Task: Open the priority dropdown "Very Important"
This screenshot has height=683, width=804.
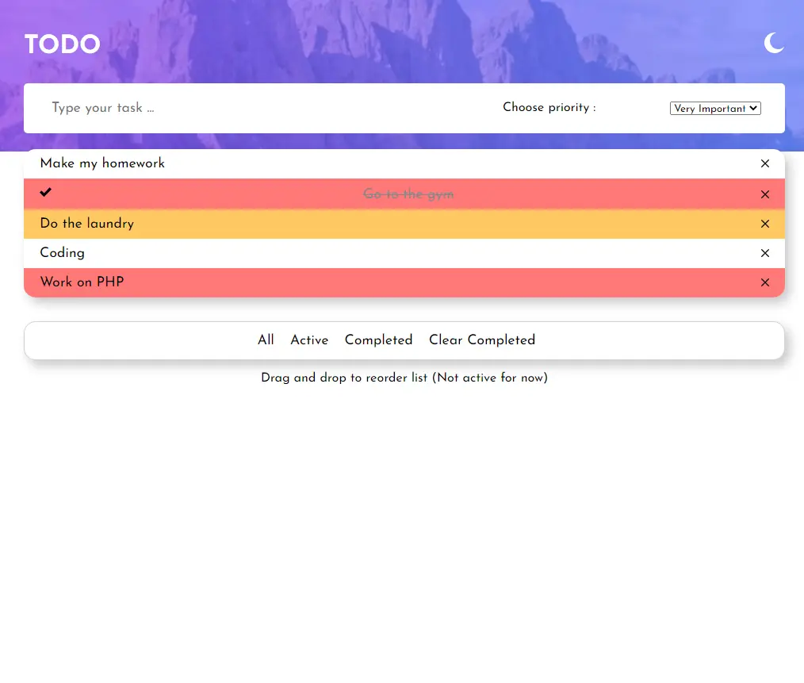Action: [x=714, y=109]
